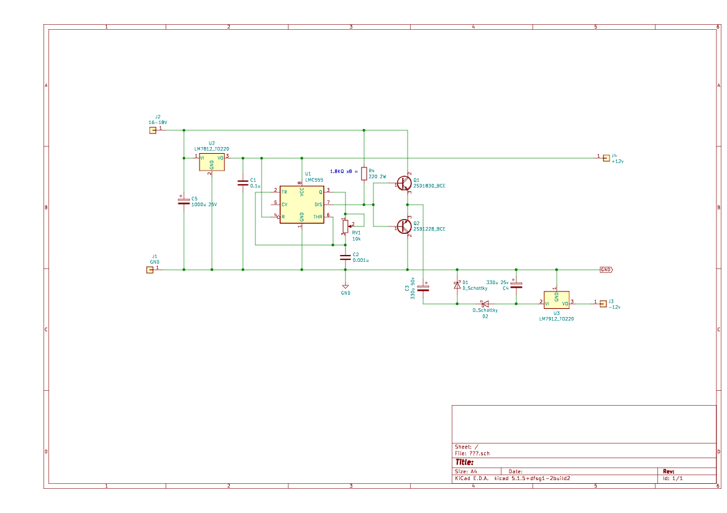The height and width of the screenshot is (513, 727).
Task: Click Schottky diode D2 symbol
Action: (484, 304)
